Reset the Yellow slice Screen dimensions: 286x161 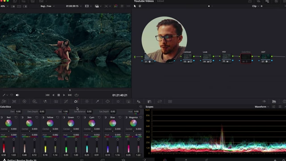coord(58,117)
